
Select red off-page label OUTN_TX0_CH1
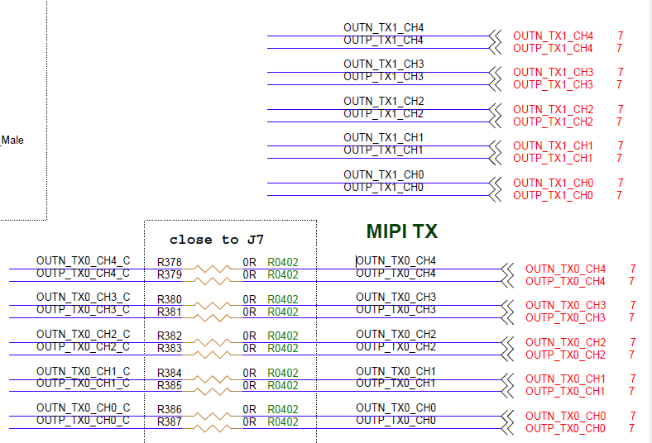coord(565,379)
